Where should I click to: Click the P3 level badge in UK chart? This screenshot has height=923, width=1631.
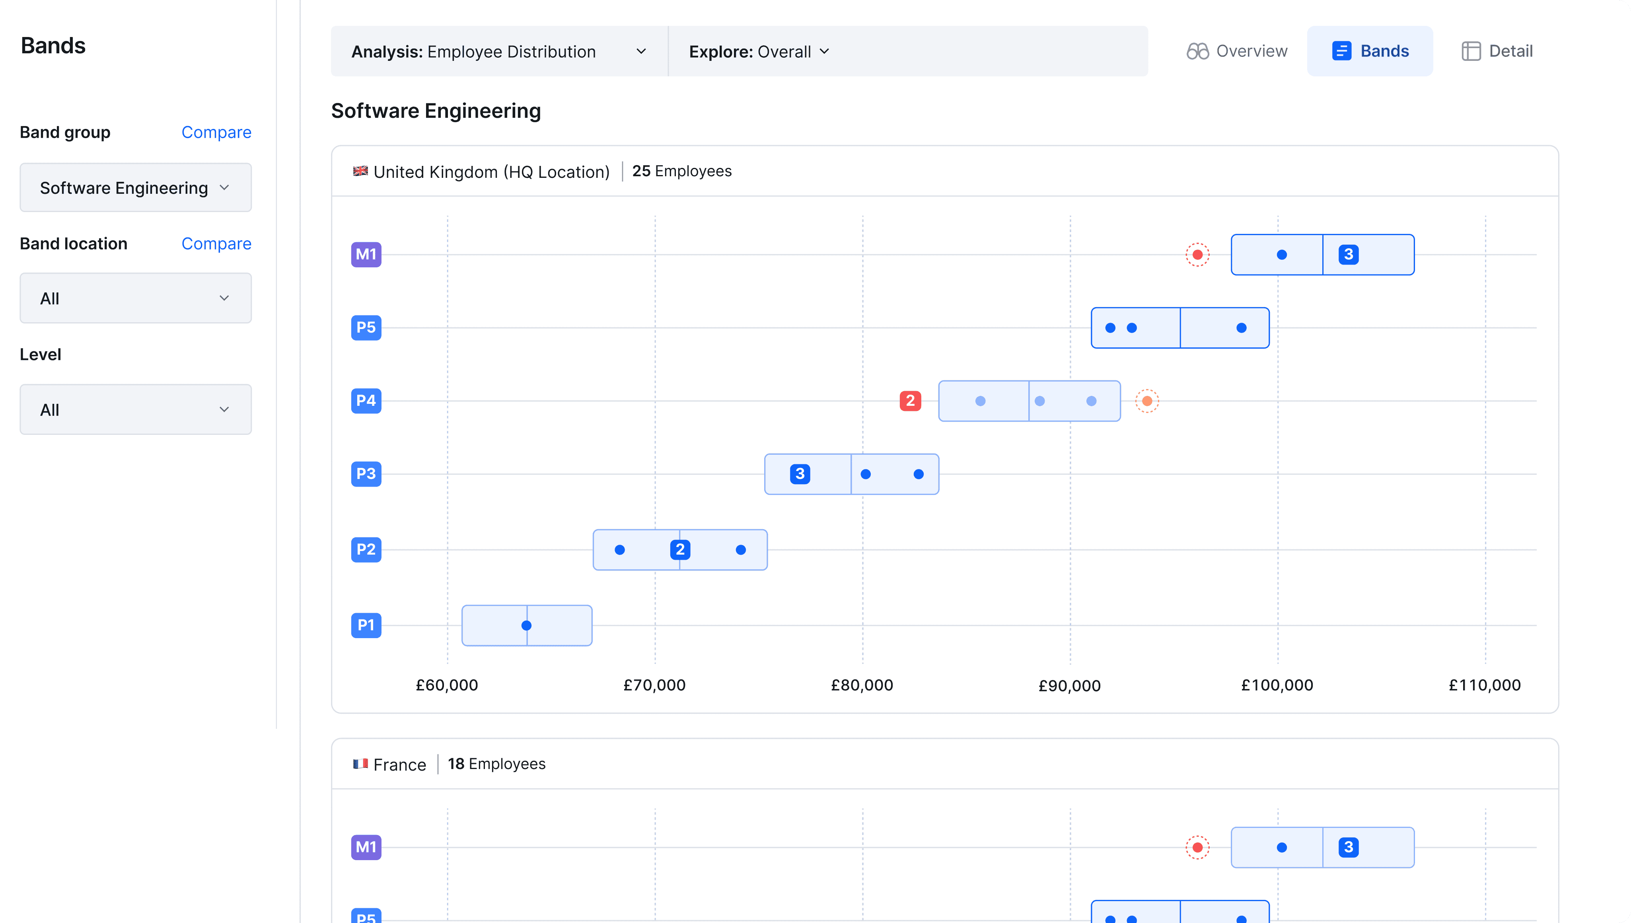coord(366,473)
